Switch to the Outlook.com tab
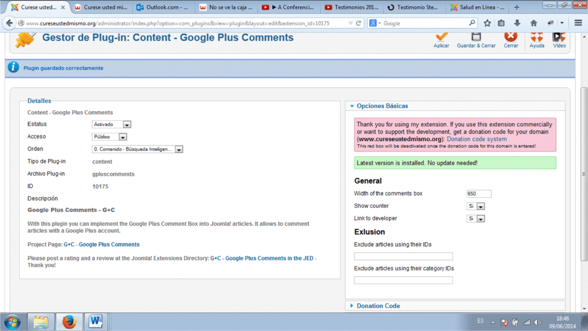Screen dimensions: 588x331 click(x=163, y=7)
